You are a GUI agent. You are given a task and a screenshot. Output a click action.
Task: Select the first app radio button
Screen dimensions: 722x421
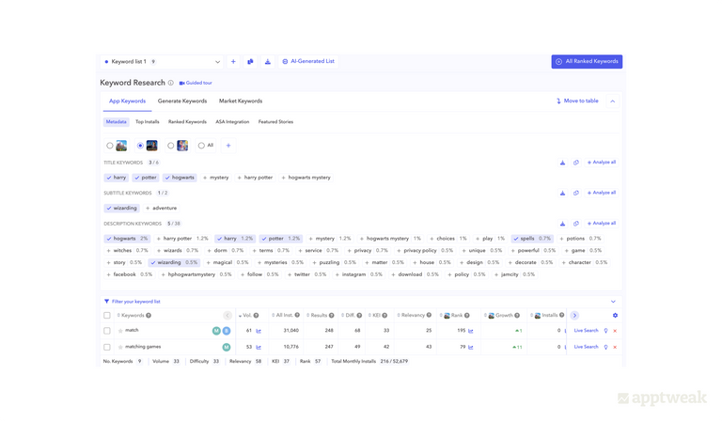[110, 146]
